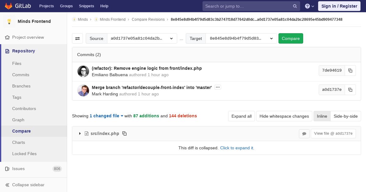The width and height of the screenshot is (366, 192).
Task: Toggle comments for src/index.php
Action: pos(304,133)
